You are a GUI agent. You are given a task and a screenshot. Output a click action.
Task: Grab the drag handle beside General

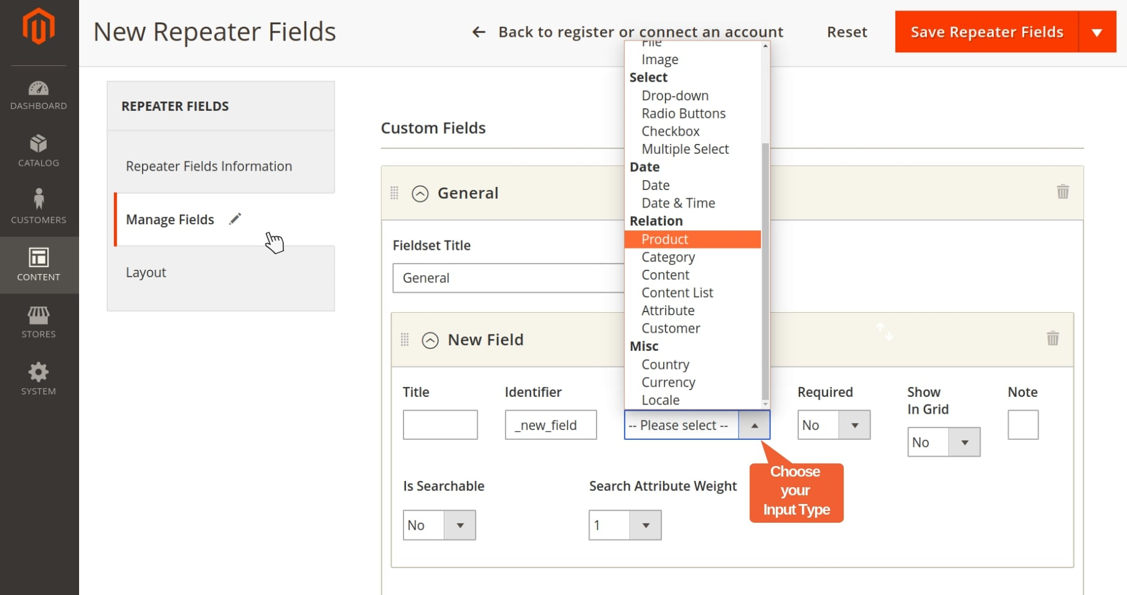[394, 193]
